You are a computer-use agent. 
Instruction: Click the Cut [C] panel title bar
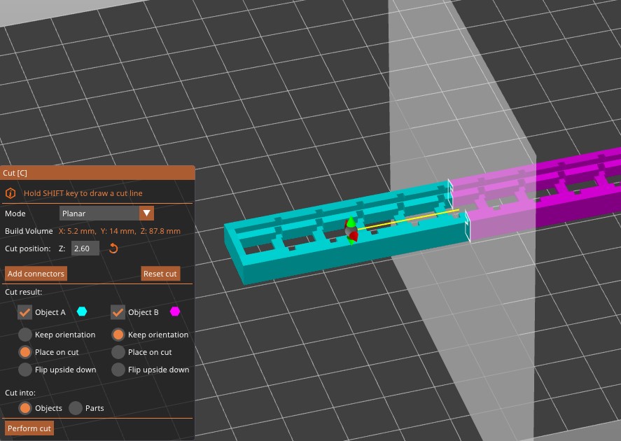97,173
